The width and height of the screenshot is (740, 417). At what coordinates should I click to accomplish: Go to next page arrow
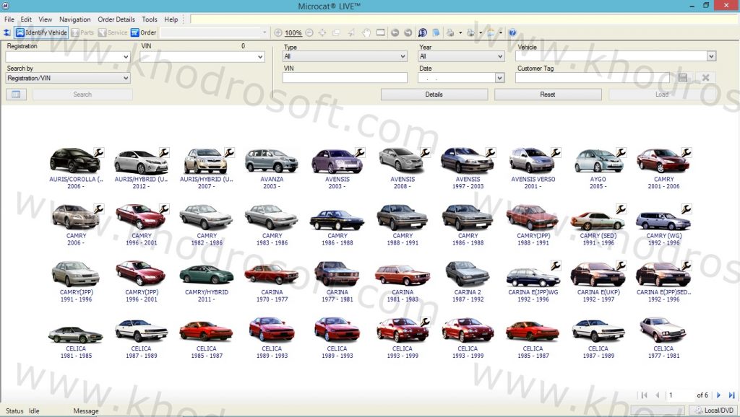(x=718, y=395)
